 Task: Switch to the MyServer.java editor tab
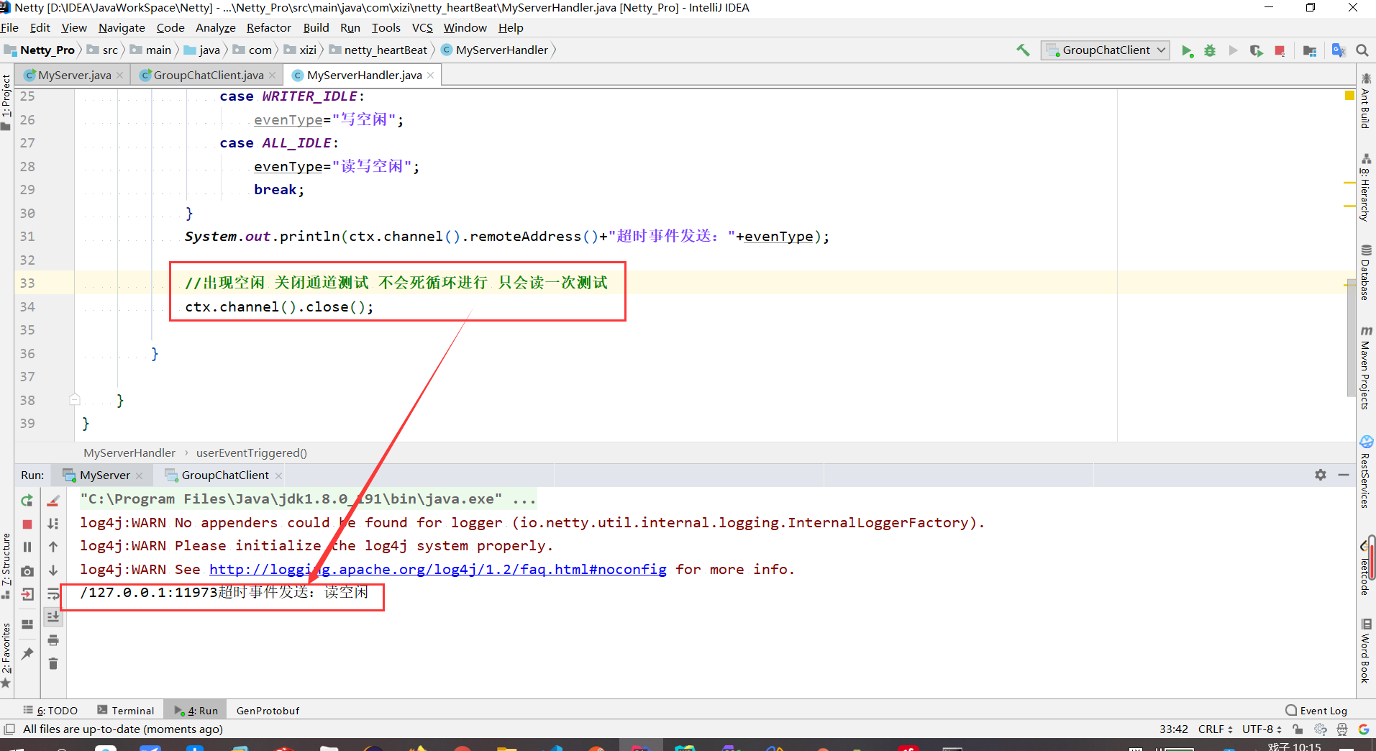click(x=74, y=75)
